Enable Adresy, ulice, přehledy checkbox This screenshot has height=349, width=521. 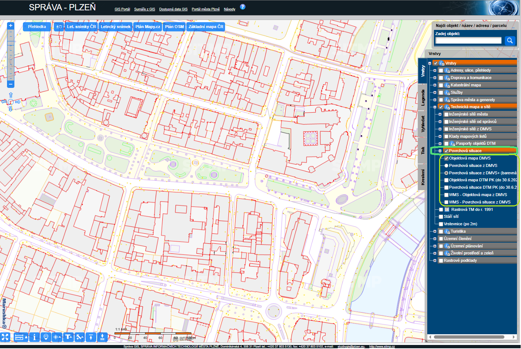pyautogui.click(x=441, y=70)
